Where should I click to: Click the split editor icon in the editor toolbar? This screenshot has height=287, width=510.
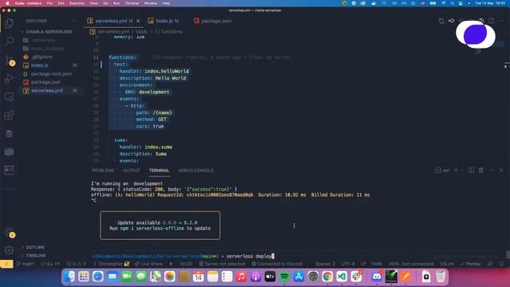491,21
